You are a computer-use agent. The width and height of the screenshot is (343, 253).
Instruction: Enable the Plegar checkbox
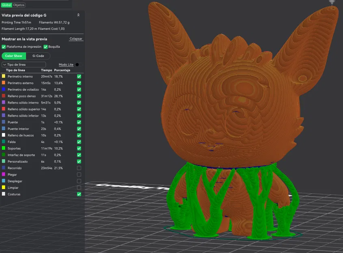(79, 174)
